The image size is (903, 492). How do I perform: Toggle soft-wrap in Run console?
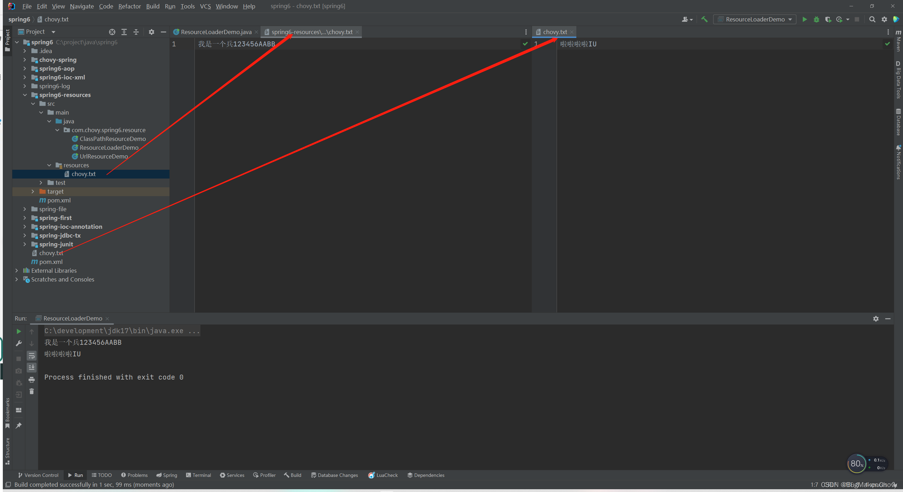pos(32,356)
